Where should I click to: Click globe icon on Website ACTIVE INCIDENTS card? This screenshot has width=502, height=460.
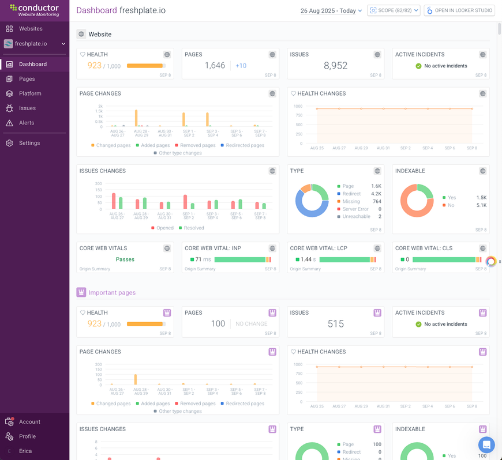(483, 54)
